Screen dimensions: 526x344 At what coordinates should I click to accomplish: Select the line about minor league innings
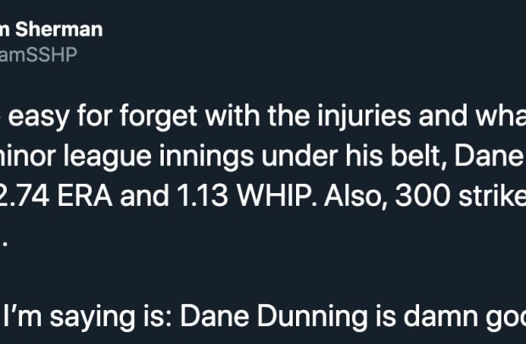263,156
